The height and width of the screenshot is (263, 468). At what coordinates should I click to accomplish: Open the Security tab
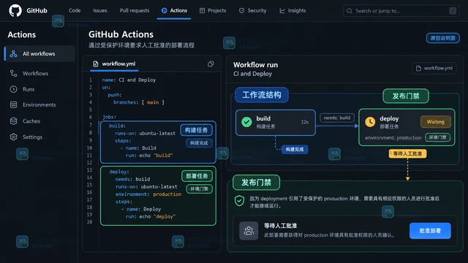tap(252, 10)
